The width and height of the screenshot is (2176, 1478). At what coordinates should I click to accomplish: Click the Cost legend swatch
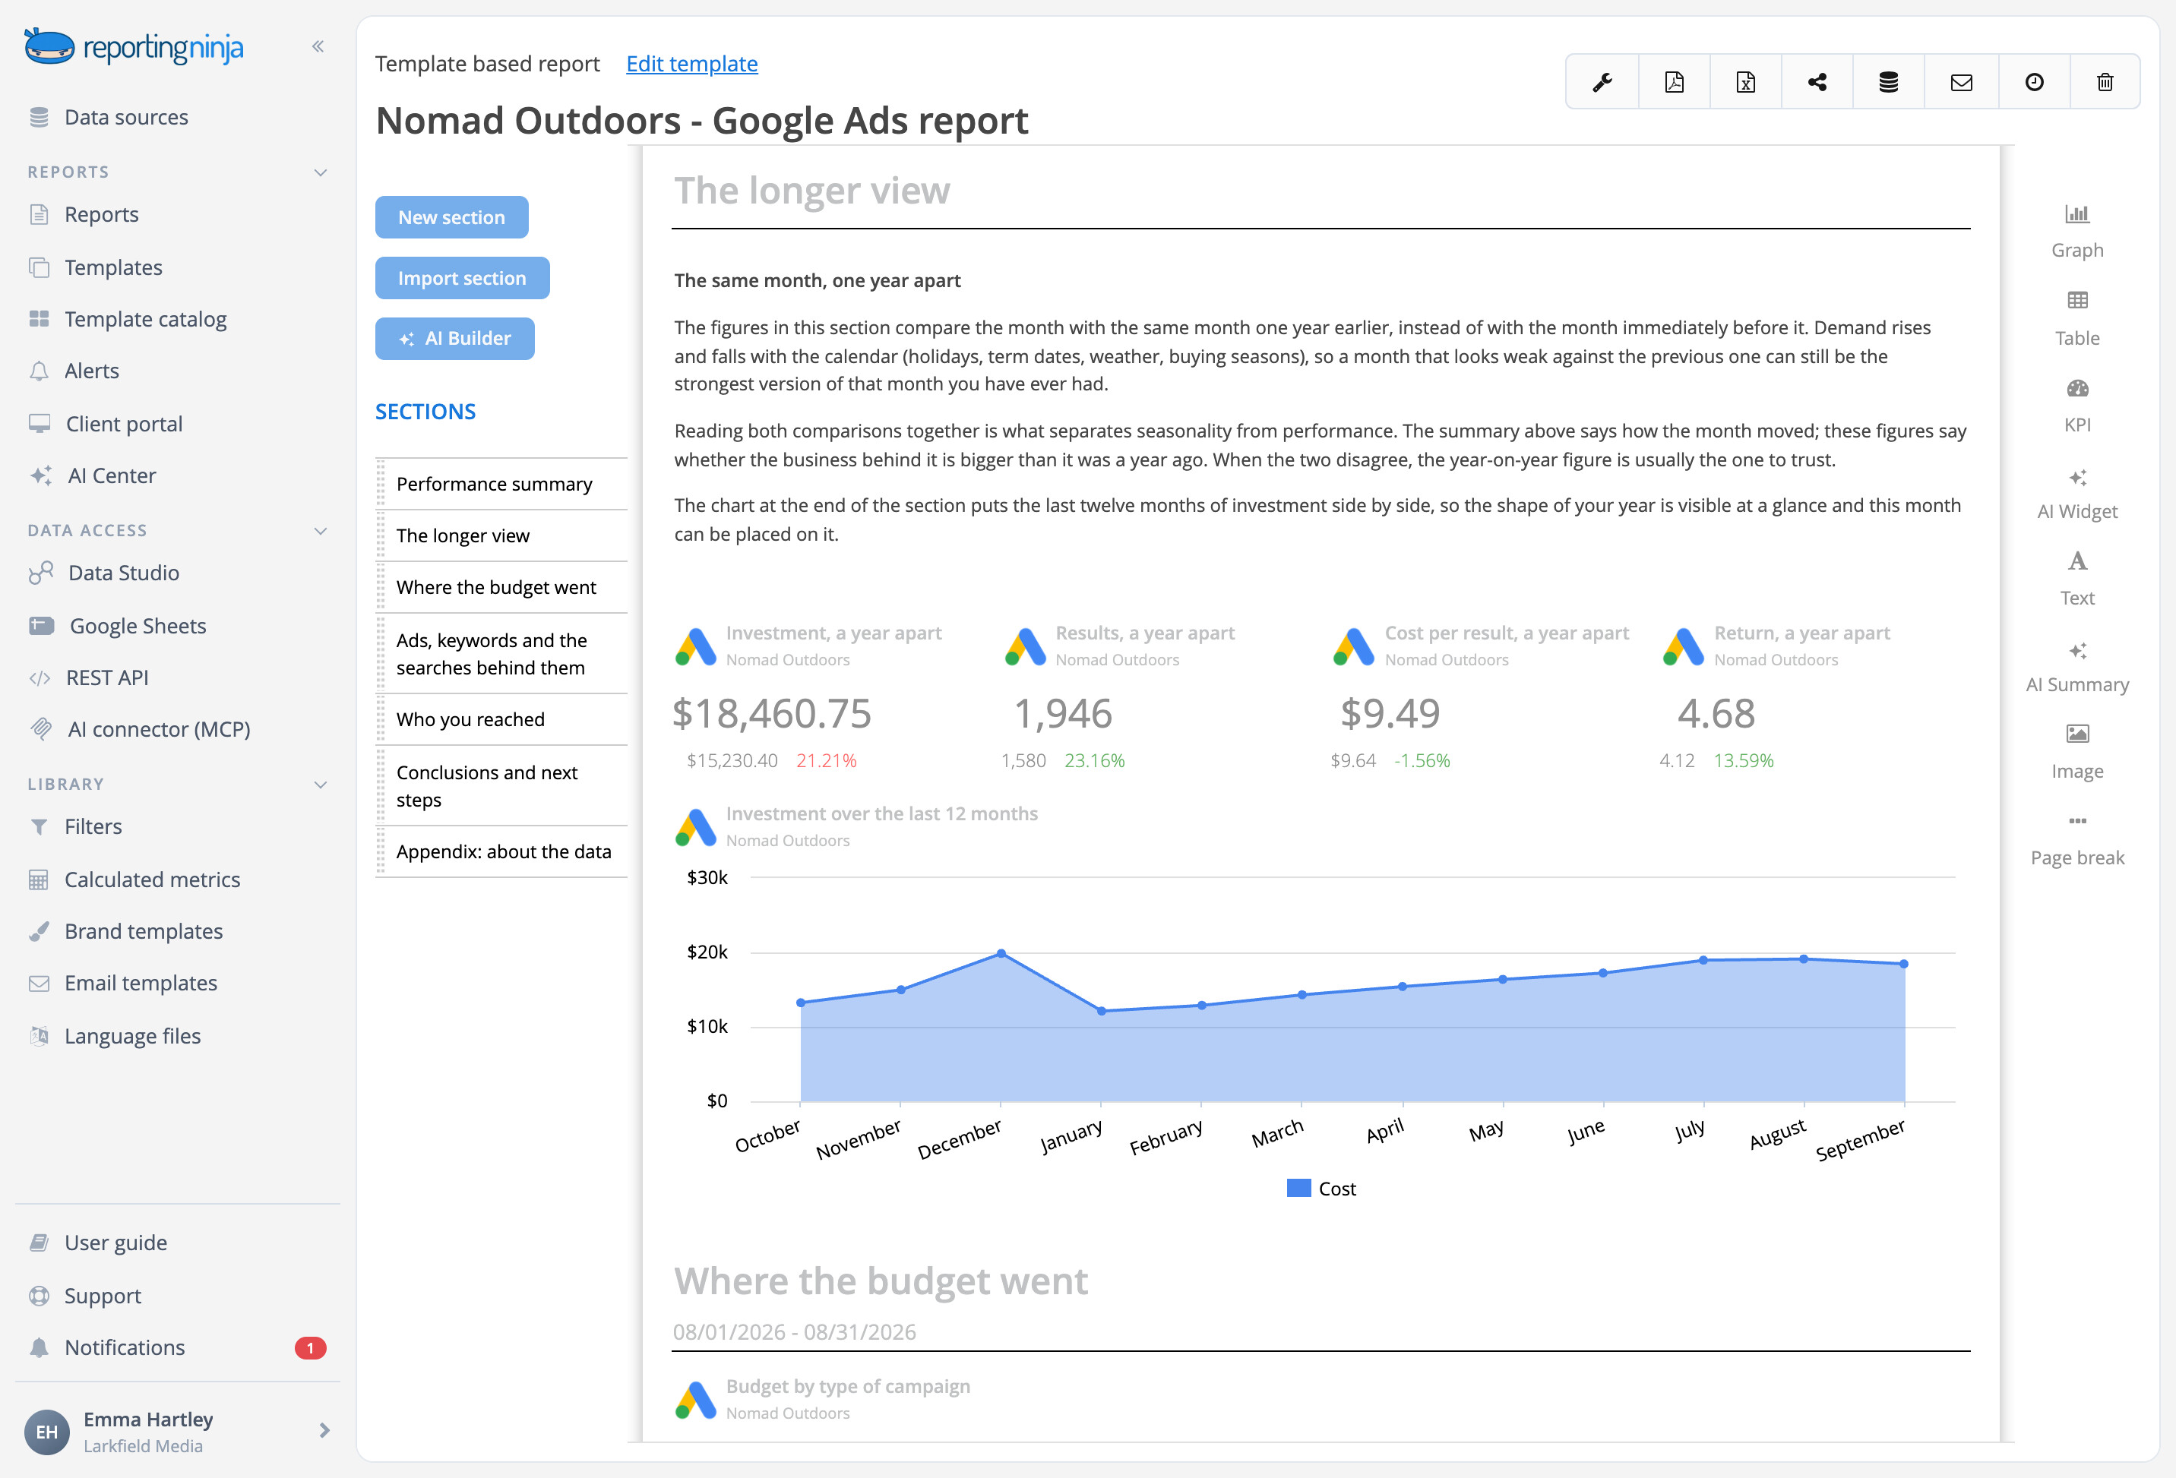(1298, 1188)
